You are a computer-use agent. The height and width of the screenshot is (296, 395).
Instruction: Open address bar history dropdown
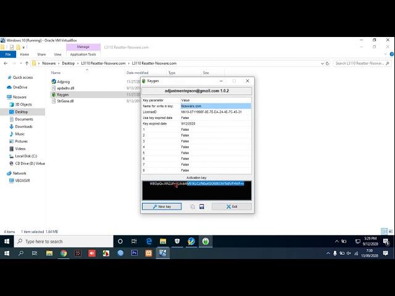322,64
